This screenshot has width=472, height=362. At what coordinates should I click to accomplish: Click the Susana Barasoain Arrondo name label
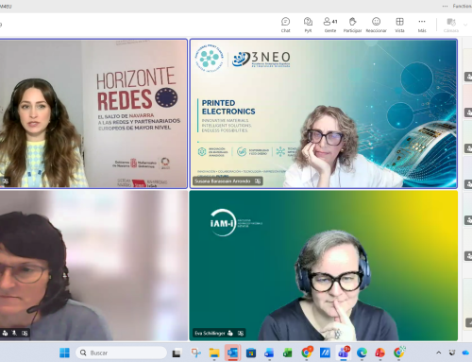pyautogui.click(x=222, y=181)
